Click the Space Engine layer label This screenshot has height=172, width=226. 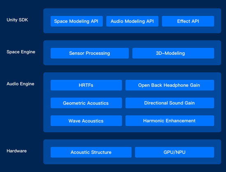click(21, 52)
